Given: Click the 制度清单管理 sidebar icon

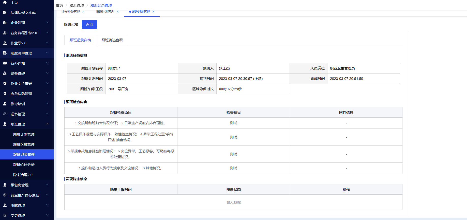Looking at the screenshot, I should coord(5,53).
